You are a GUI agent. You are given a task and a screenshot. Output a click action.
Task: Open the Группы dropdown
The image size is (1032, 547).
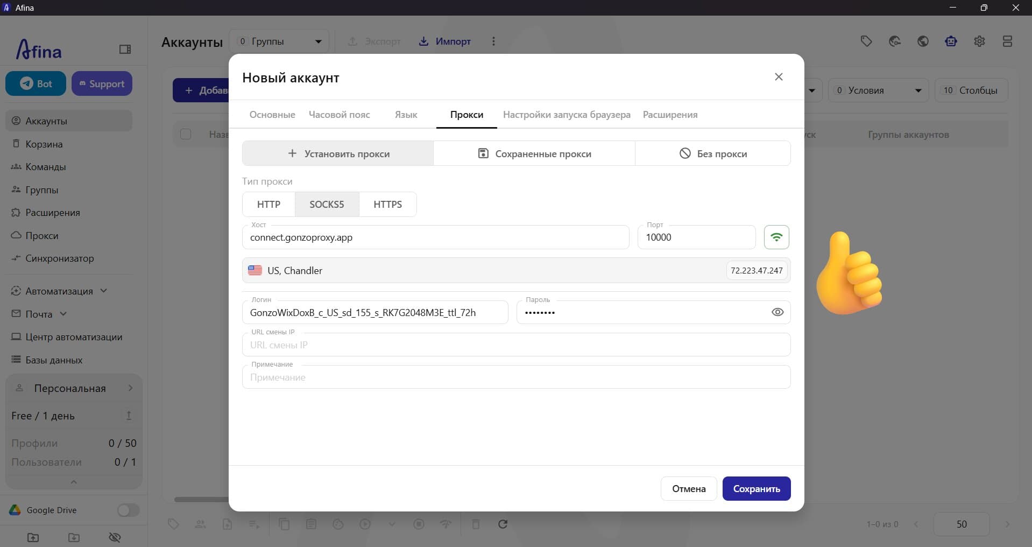click(279, 41)
